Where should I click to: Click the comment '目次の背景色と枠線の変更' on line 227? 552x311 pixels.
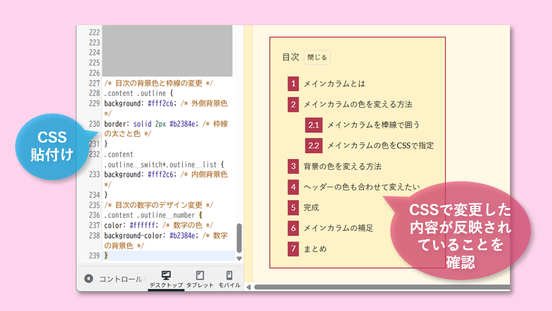(159, 83)
